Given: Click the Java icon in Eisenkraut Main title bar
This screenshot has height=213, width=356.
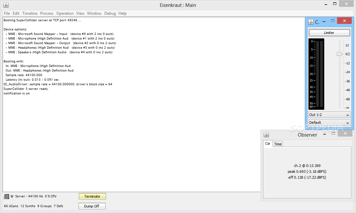Looking at the screenshot, I should tap(6, 5).
